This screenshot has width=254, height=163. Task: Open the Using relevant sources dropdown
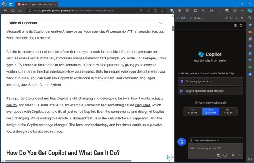[x=204, y=141]
